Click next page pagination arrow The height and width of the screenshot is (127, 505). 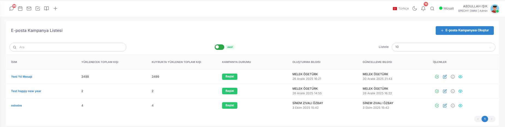point(492,119)
